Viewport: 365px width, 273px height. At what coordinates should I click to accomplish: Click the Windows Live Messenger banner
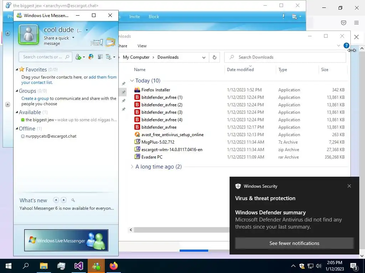point(66,240)
